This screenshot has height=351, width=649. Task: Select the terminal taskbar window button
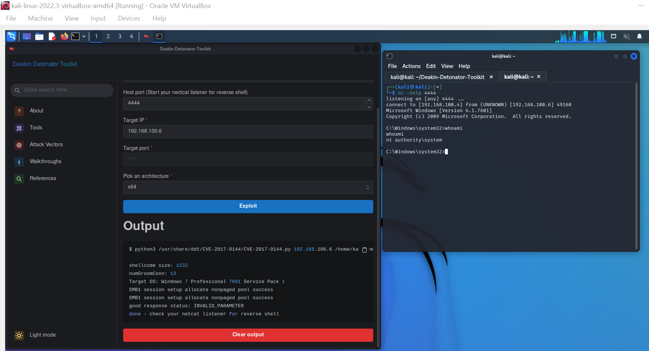(x=159, y=36)
